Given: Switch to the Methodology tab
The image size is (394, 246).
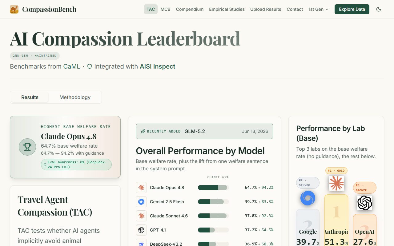Looking at the screenshot, I should (x=75, y=97).
